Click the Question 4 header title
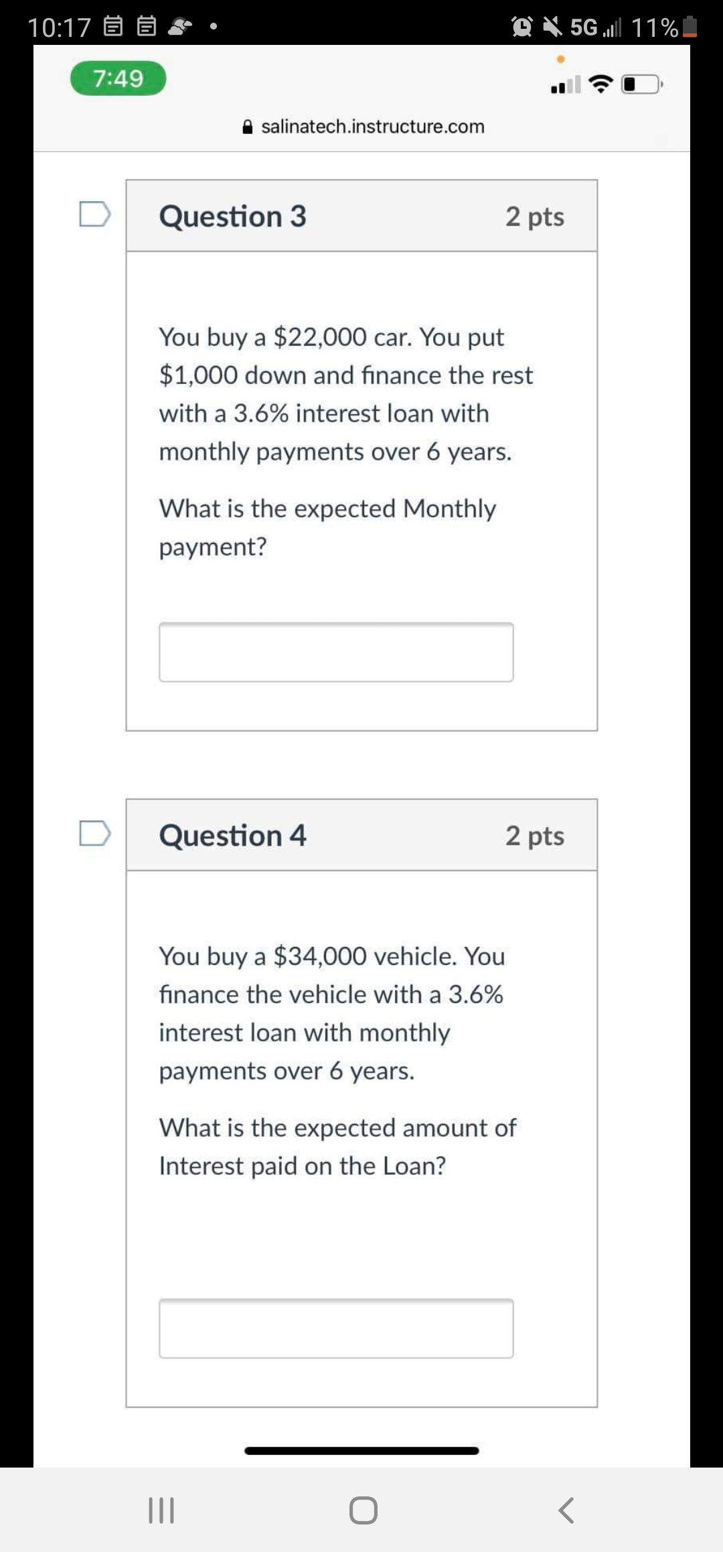Screen dimensions: 723x1552 (x=232, y=836)
